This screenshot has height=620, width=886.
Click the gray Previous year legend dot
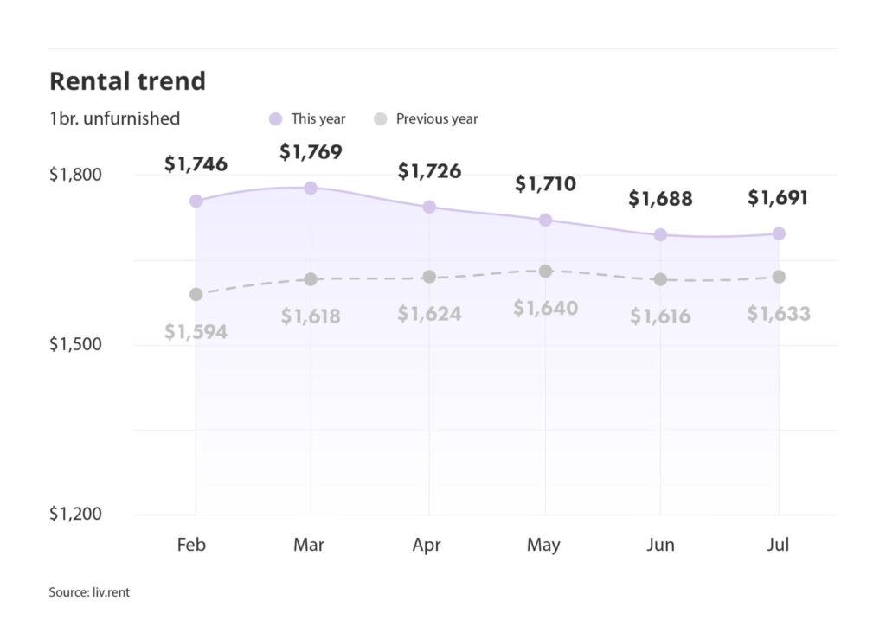[x=380, y=119]
